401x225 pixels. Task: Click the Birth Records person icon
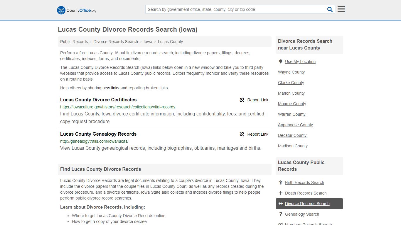point(281,183)
